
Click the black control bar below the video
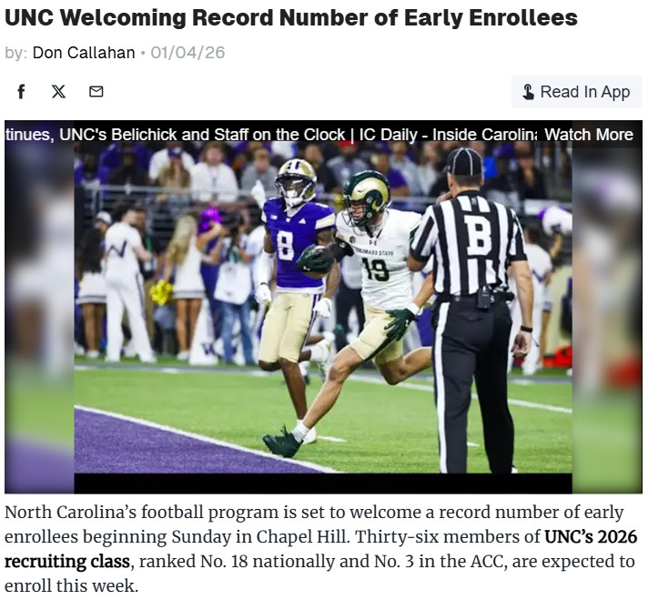point(323,483)
